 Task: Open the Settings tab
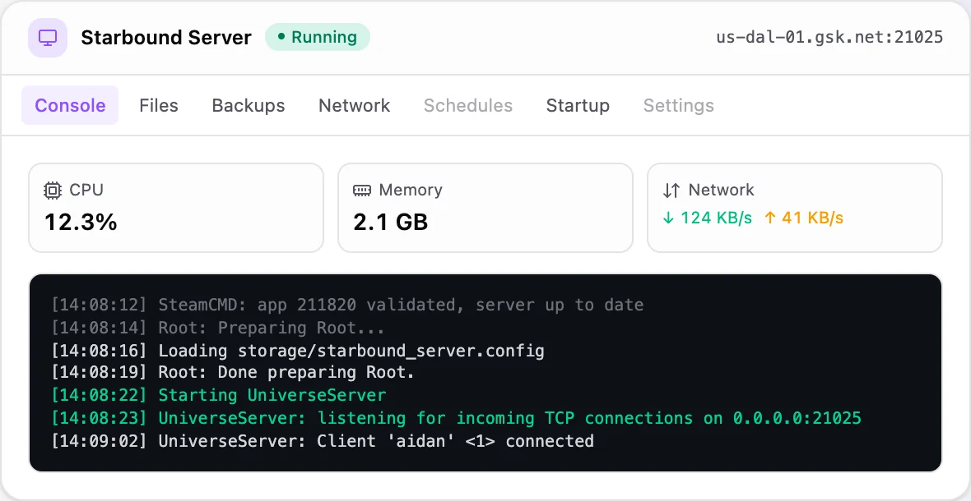tap(679, 106)
